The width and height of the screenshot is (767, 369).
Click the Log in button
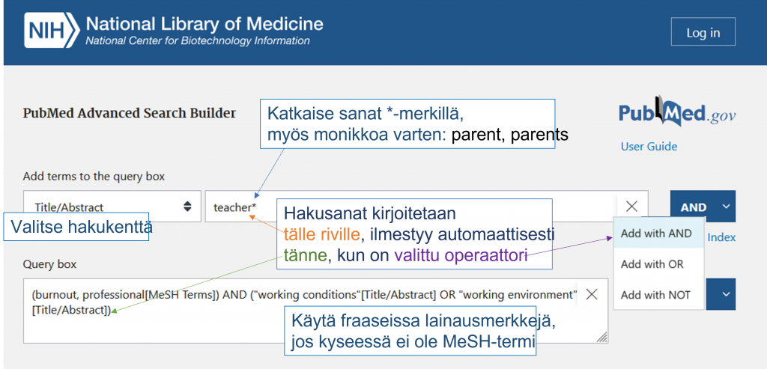point(703,32)
